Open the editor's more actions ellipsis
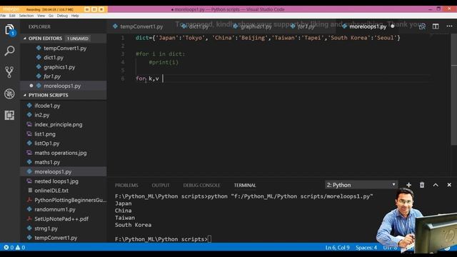Image resolution: width=457 pixels, height=257 pixels. (449, 26)
